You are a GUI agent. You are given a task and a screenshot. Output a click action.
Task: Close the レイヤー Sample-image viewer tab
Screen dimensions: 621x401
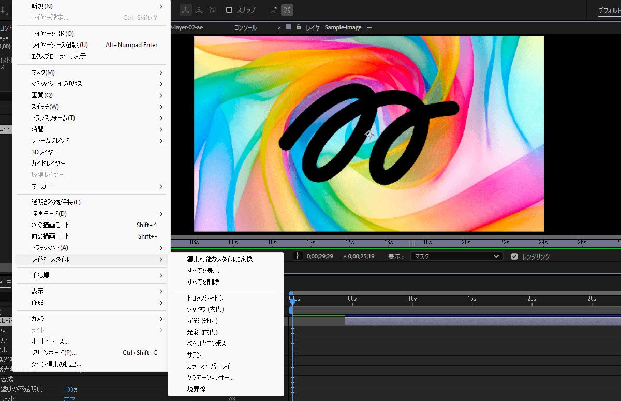click(279, 28)
